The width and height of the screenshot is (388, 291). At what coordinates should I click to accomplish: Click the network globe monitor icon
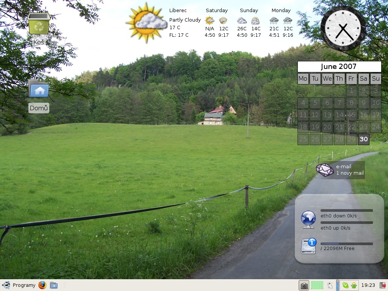point(308,219)
